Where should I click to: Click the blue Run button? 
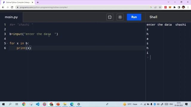(x=134, y=17)
